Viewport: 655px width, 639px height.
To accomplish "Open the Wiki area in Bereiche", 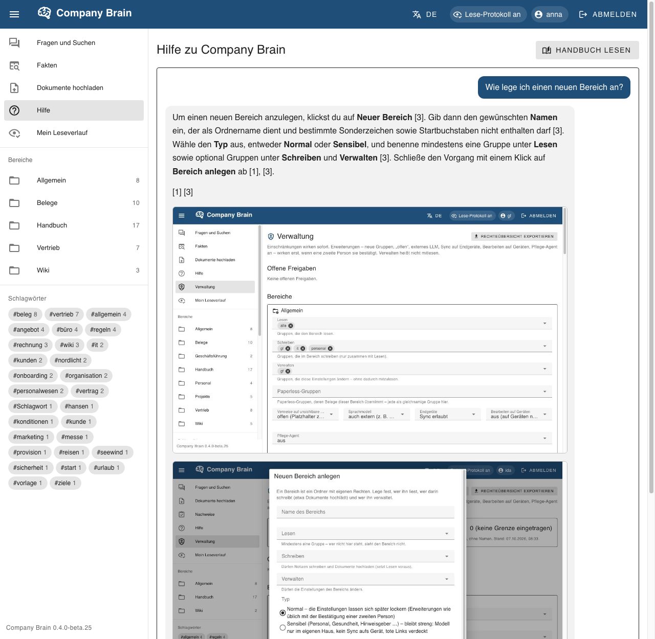I will [74, 270].
